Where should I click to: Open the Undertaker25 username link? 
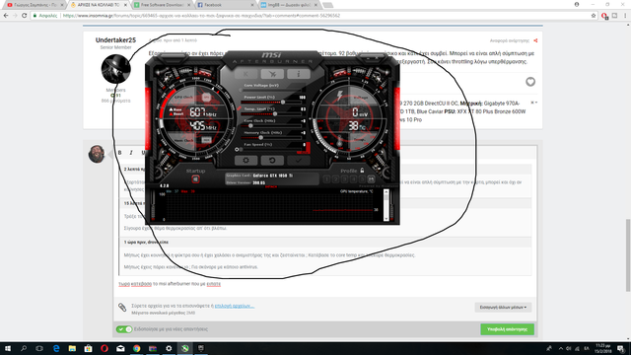(115, 40)
